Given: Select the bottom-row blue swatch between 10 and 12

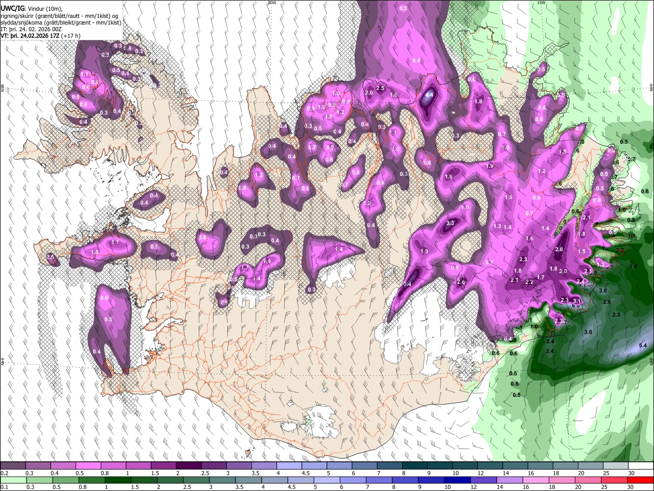Looking at the screenshot, I should tap(456, 480).
